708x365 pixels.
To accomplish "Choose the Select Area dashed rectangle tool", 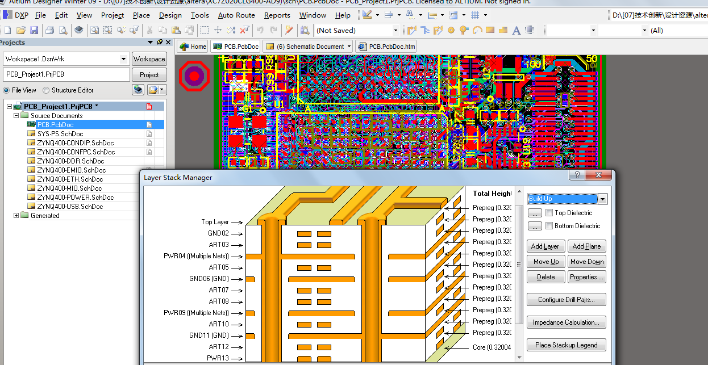I will pos(205,30).
